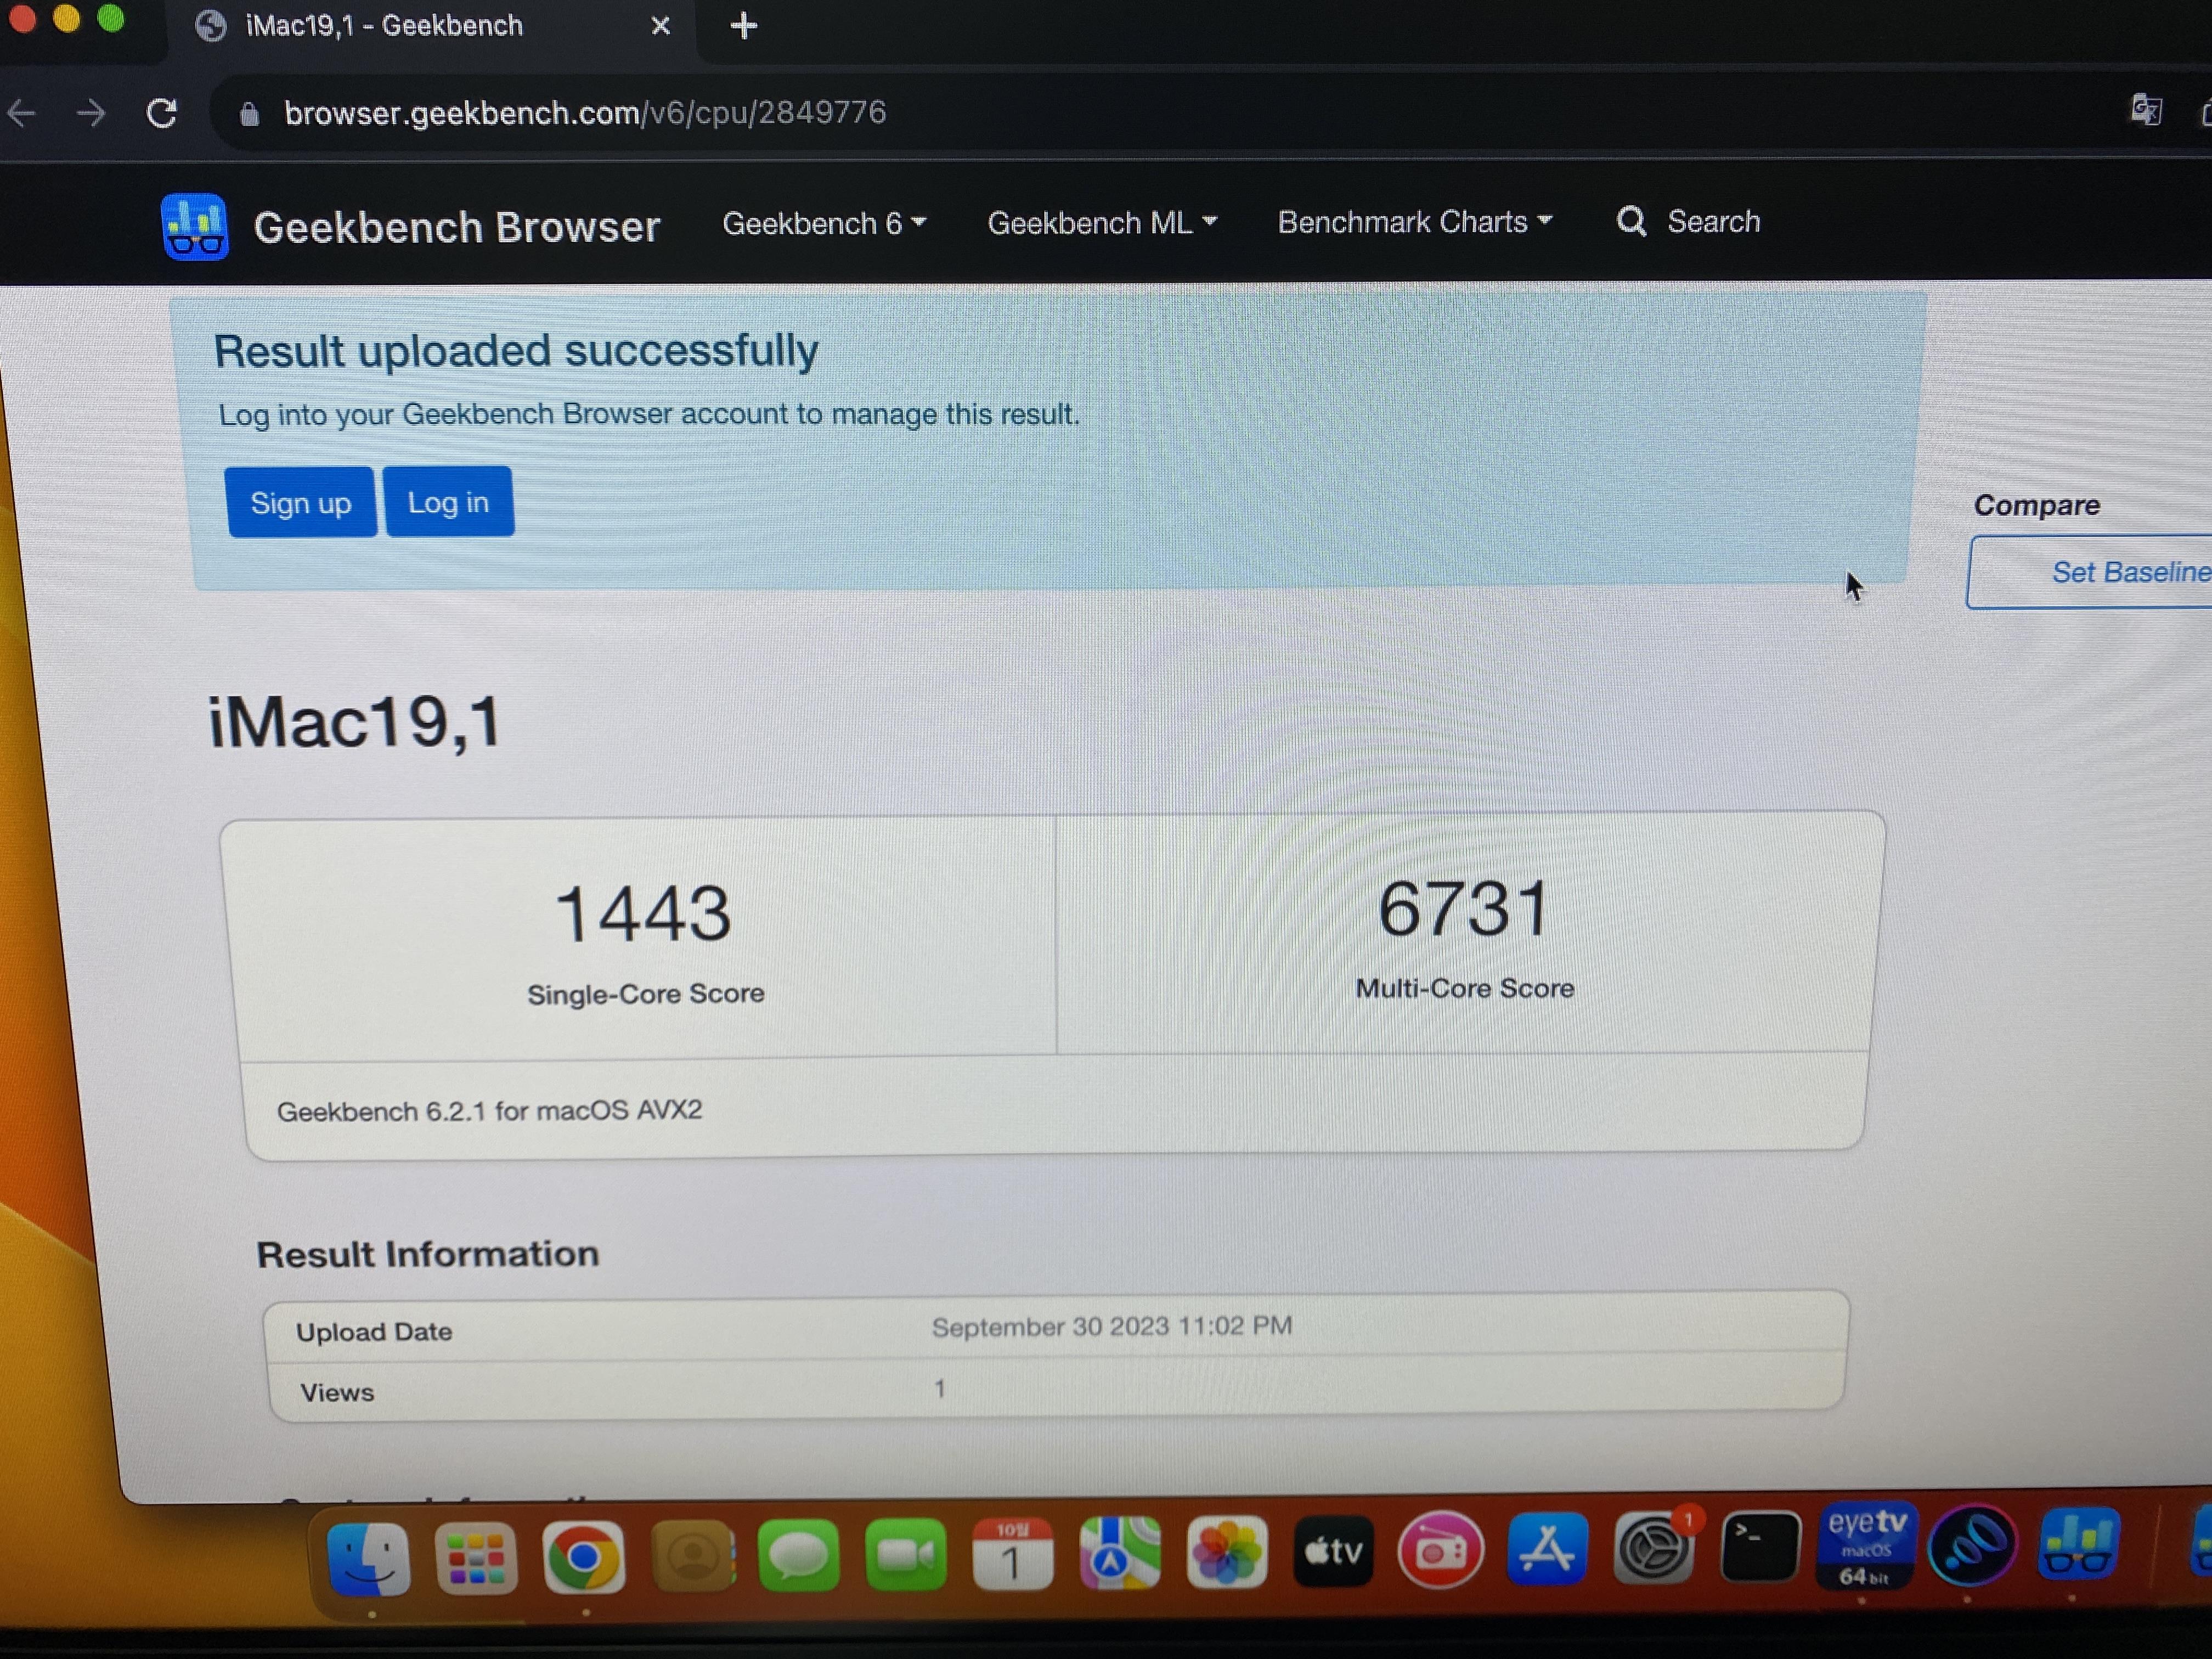Open System Settings in the Dock
Image resolution: width=2212 pixels, height=1659 pixels.
pyautogui.click(x=1654, y=1548)
